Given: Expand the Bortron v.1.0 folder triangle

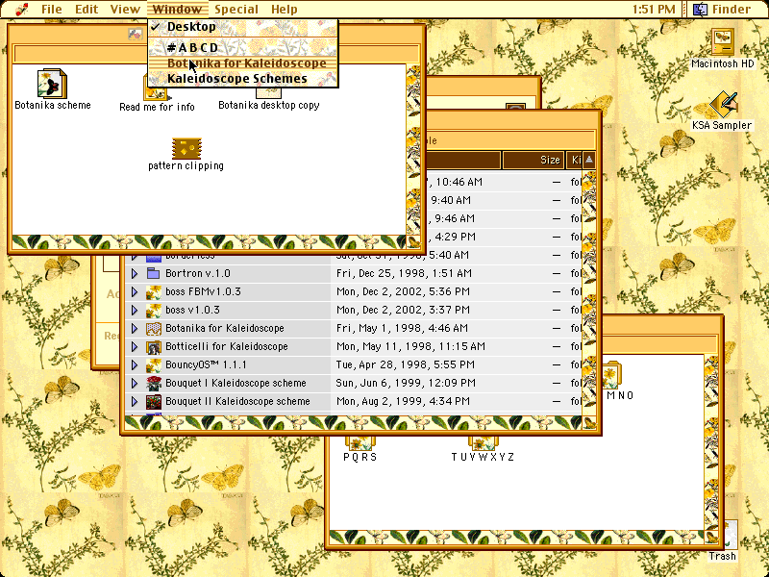Looking at the screenshot, I should point(135,273).
